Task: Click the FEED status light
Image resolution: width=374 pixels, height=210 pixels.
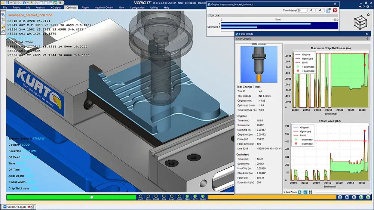Action: pos(187,197)
